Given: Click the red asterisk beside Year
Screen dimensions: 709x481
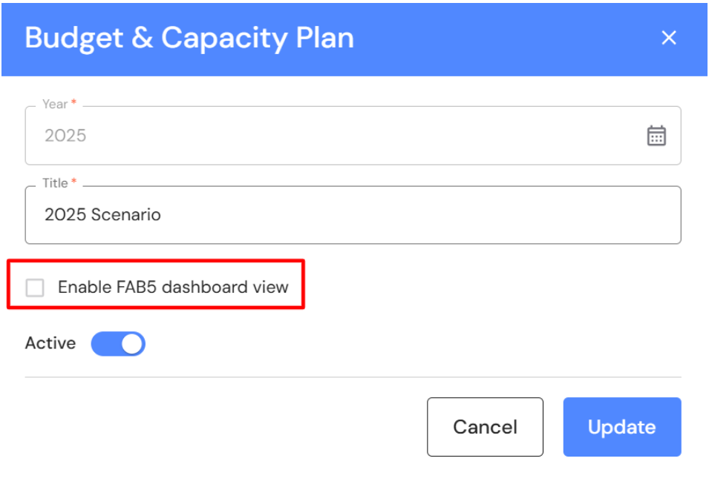Looking at the screenshot, I should click(x=73, y=105).
